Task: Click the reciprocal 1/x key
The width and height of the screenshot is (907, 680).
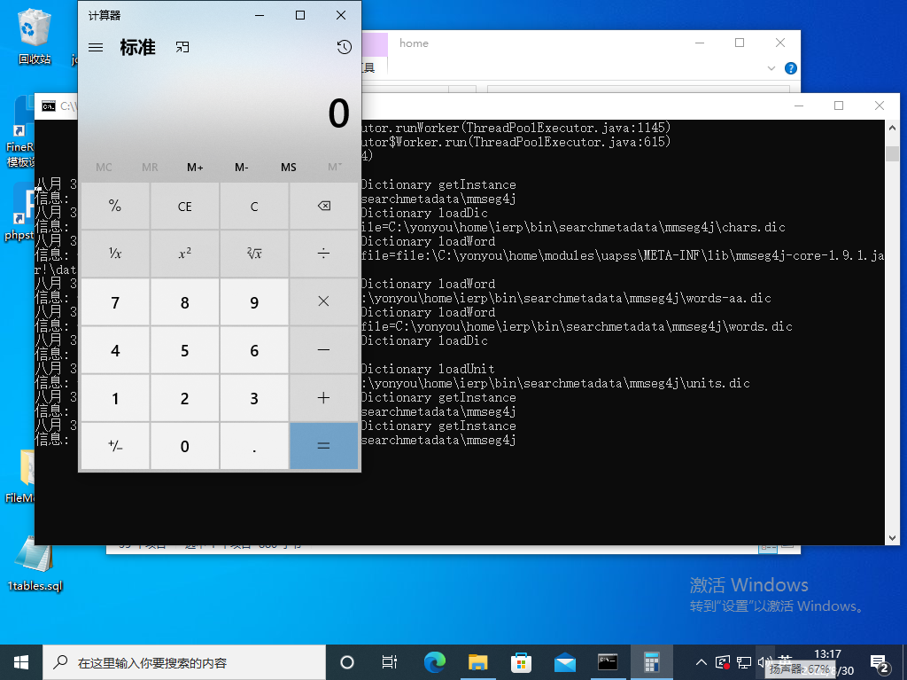Action: [x=115, y=254]
